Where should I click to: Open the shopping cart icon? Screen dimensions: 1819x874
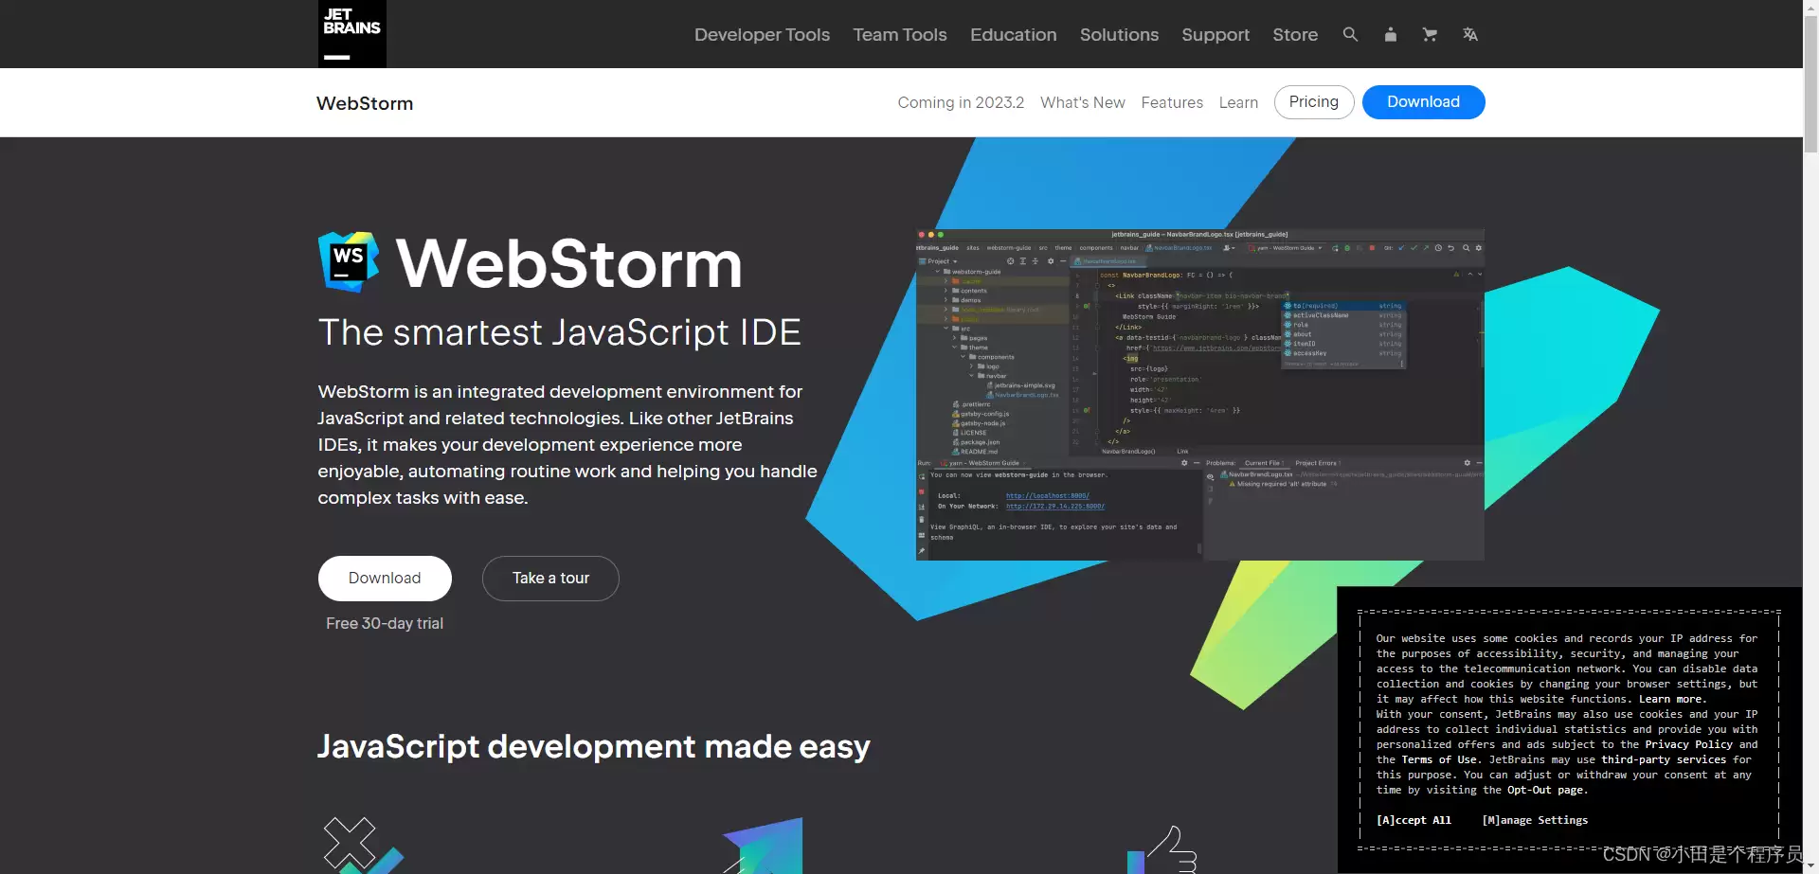pos(1430,34)
